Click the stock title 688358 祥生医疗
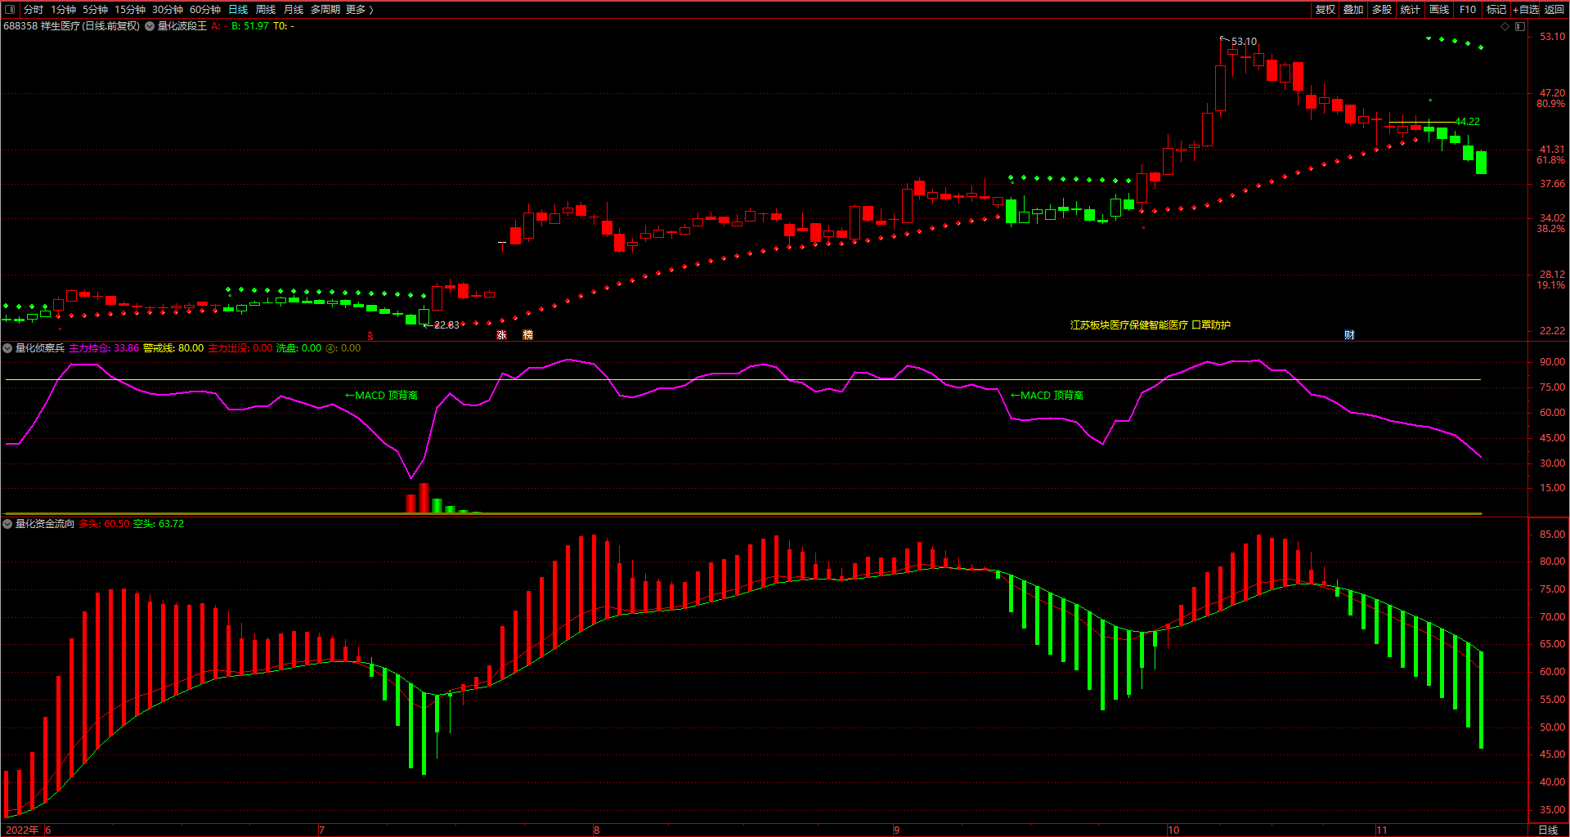The width and height of the screenshot is (1570, 837). click(43, 26)
